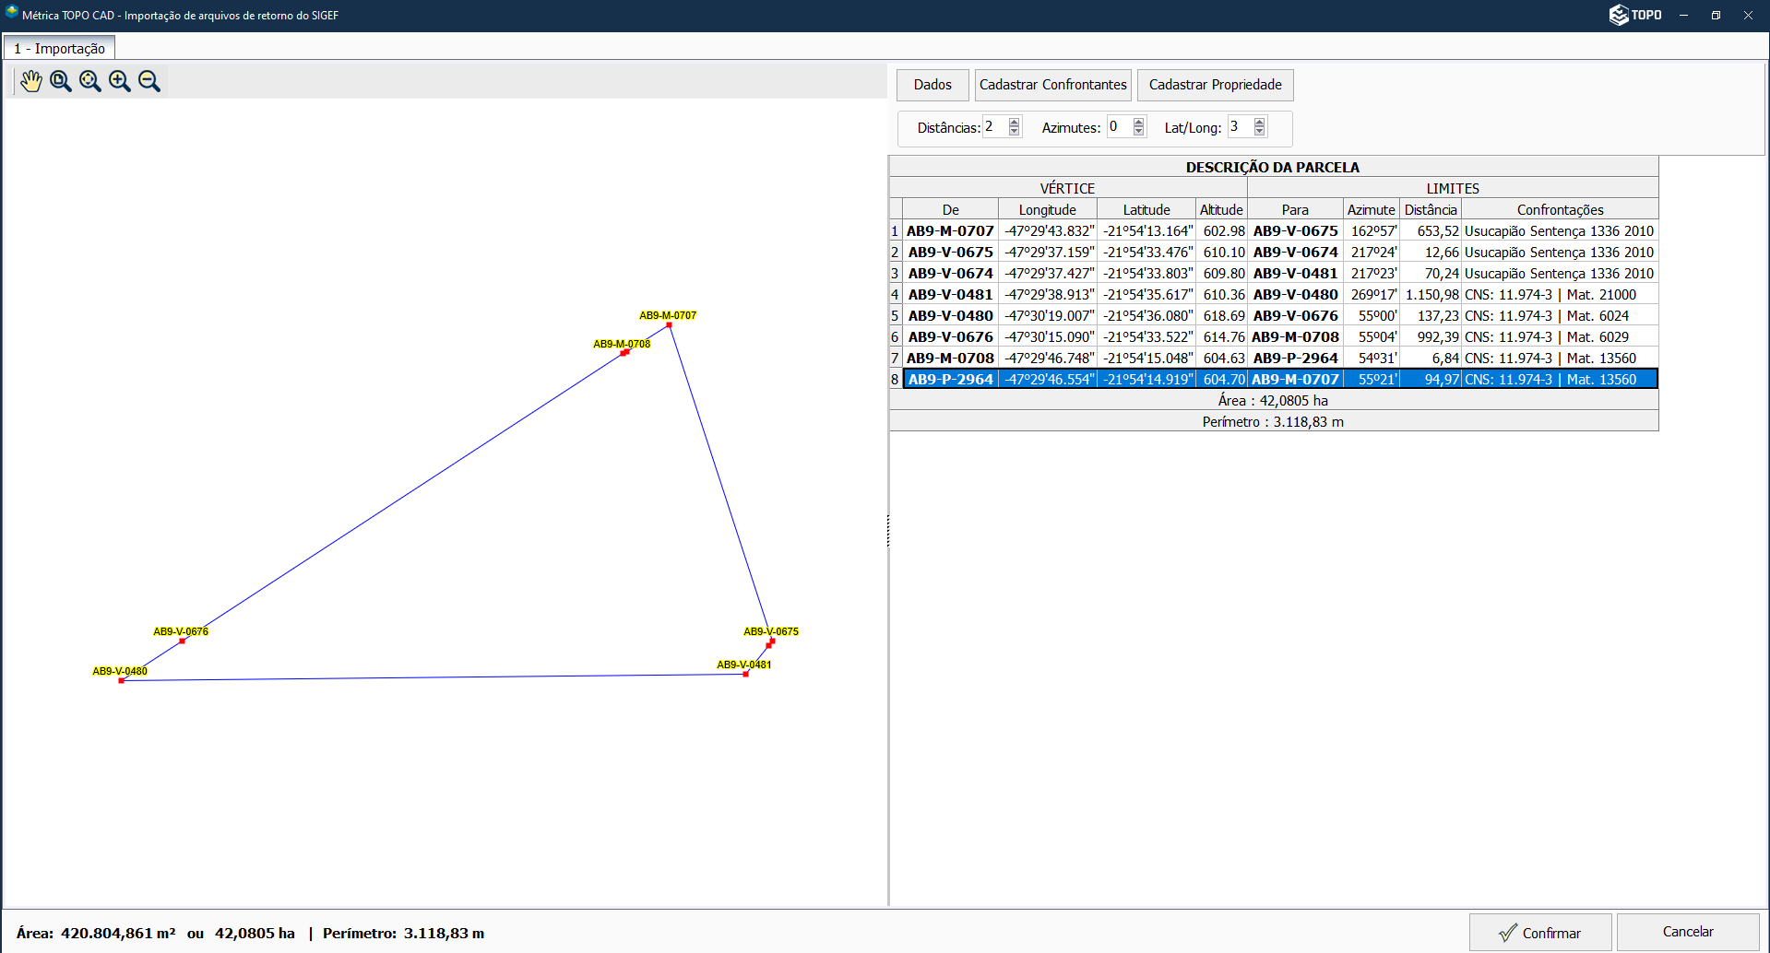Open the Dados button
The height and width of the screenshot is (953, 1770).
click(x=933, y=85)
